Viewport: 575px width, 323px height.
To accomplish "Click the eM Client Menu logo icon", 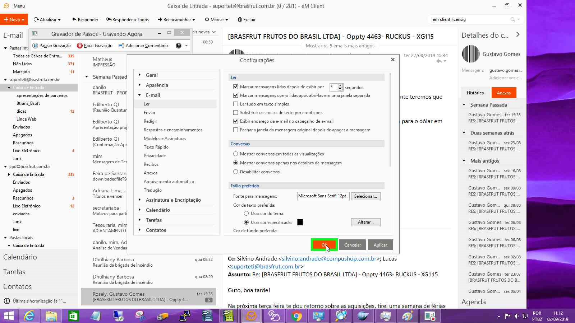I will pyautogui.click(x=6, y=6).
